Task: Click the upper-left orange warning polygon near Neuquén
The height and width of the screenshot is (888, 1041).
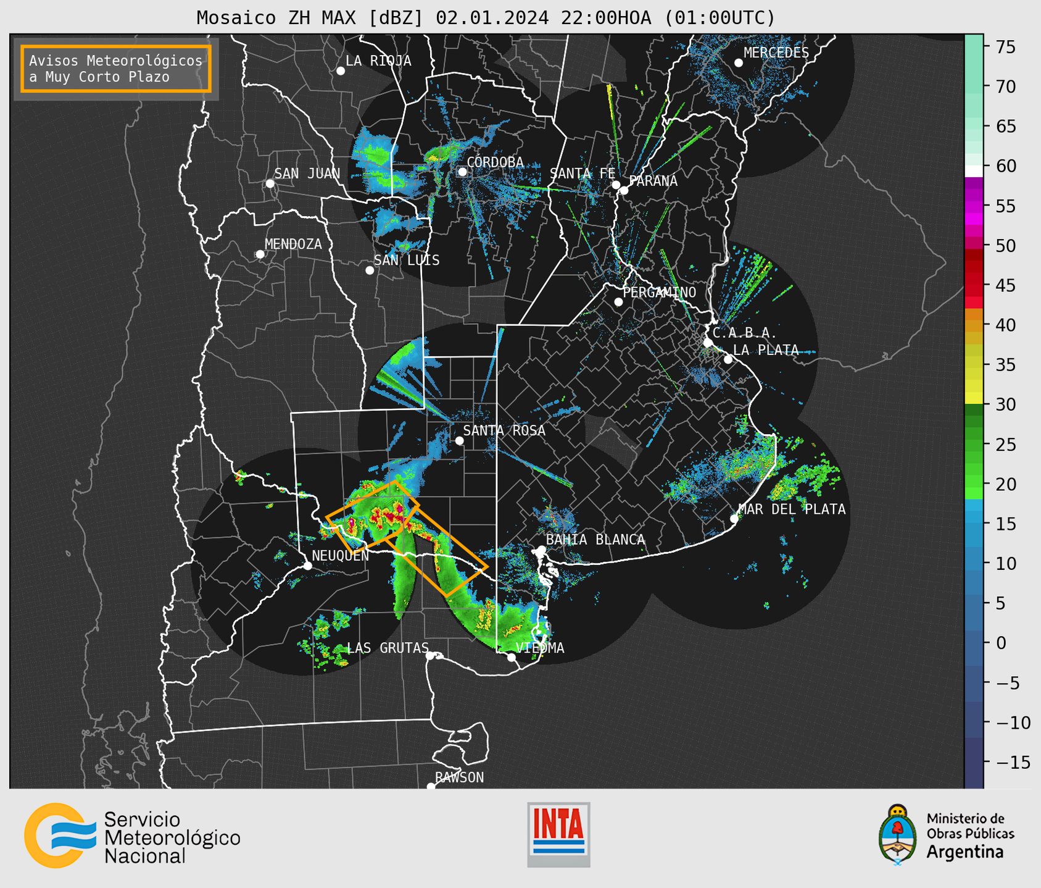Action: coord(373,516)
